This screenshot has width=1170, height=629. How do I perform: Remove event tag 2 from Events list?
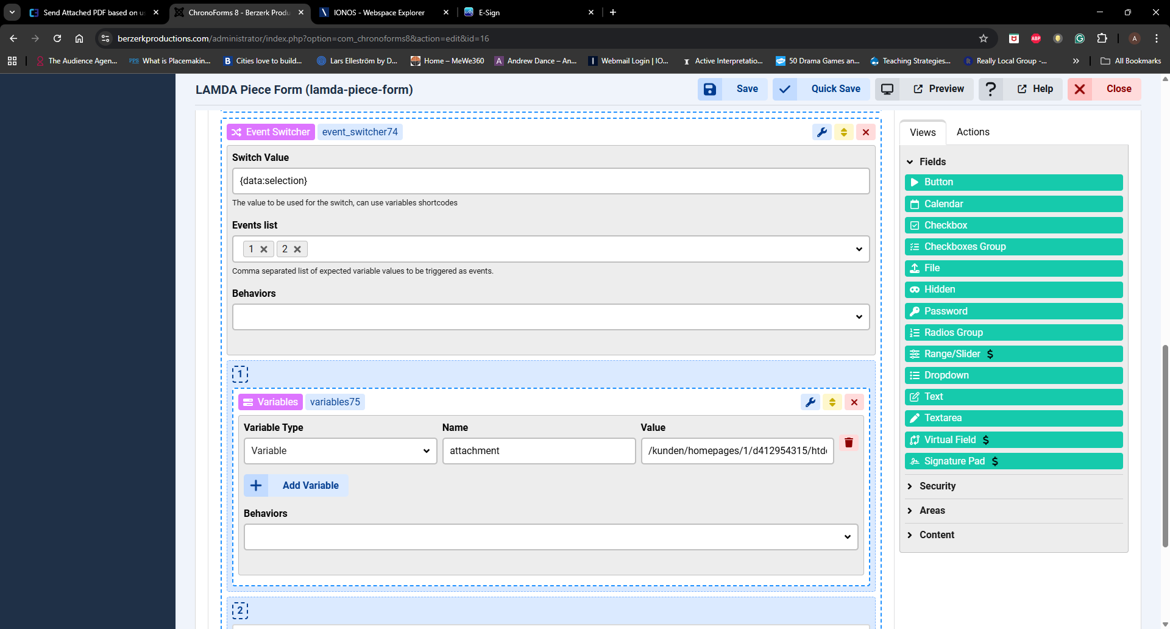(297, 249)
